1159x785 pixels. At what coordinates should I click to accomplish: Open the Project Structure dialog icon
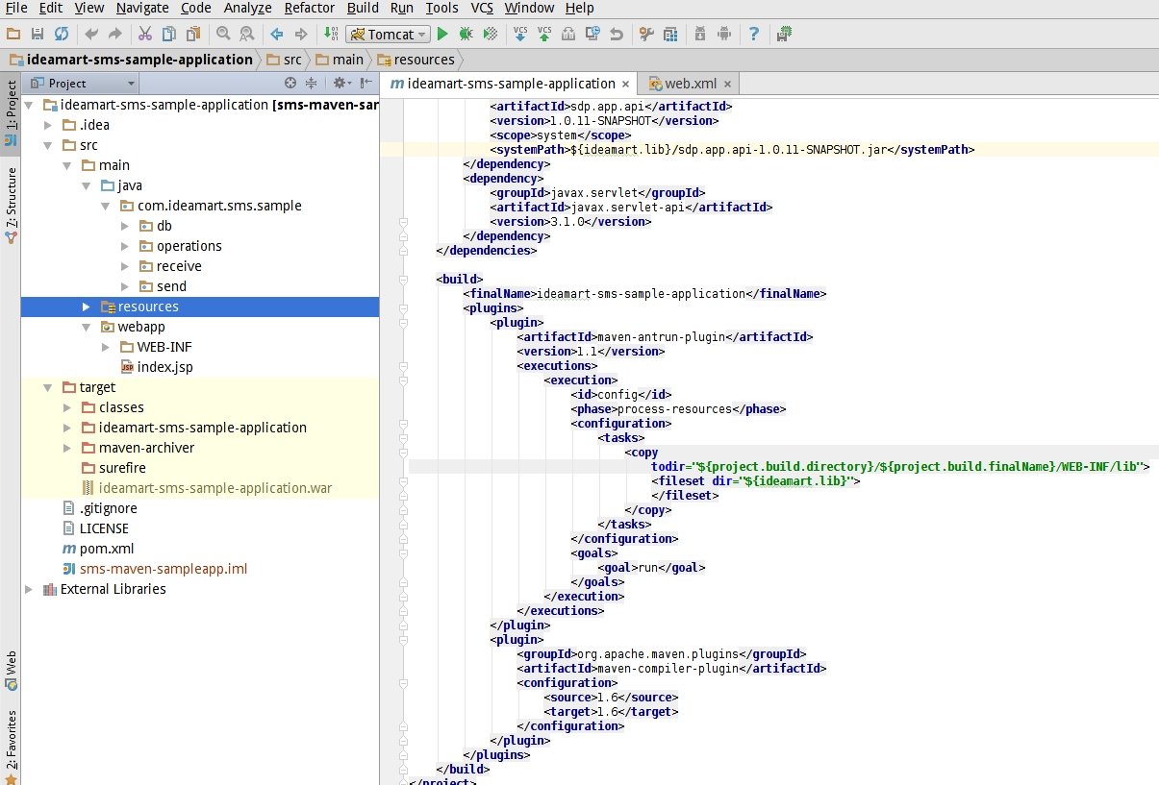pyautogui.click(x=671, y=34)
